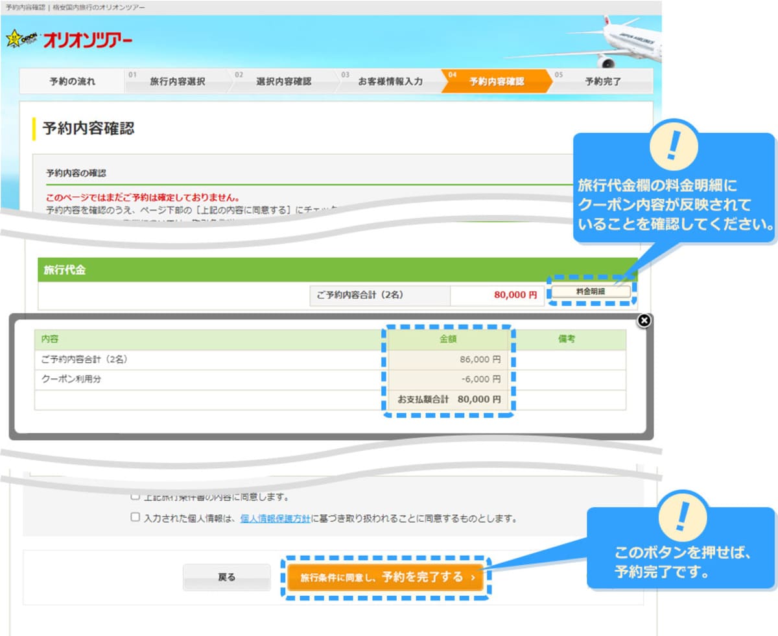
Task: Check the 旅行条件書 agreement checkbox
Action: [x=134, y=497]
